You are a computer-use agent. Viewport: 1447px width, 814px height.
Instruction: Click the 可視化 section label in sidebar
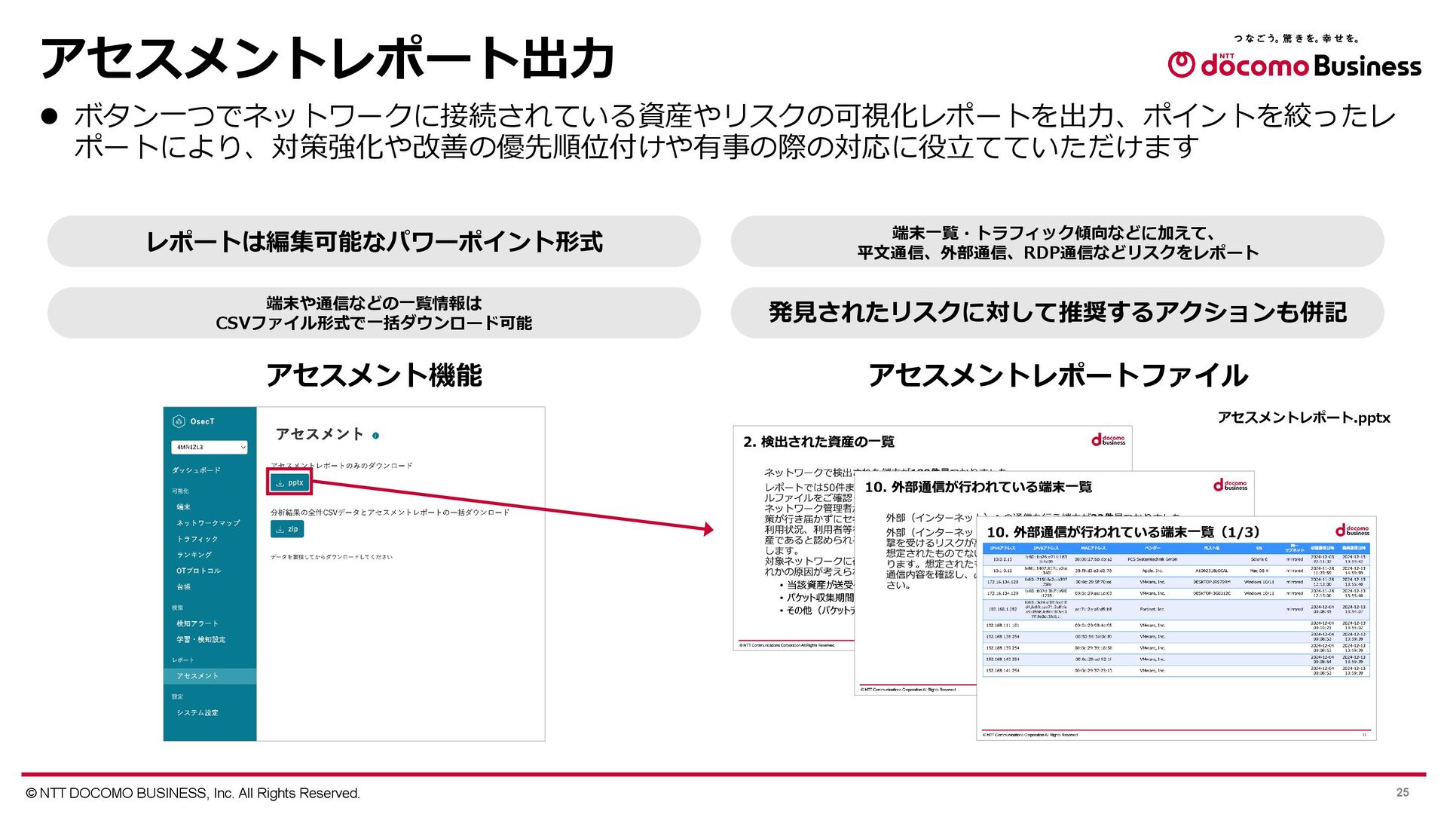(180, 491)
